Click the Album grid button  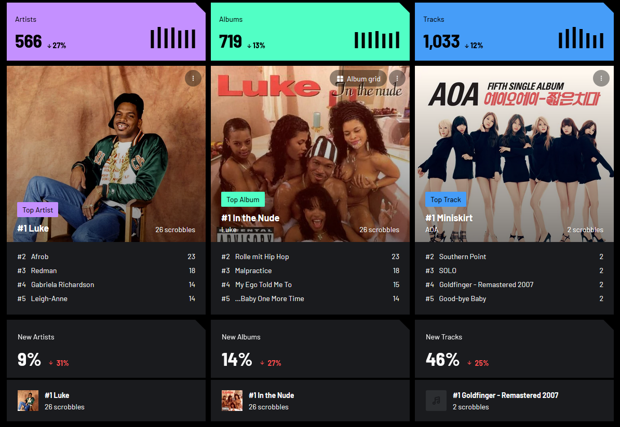pyautogui.click(x=358, y=79)
